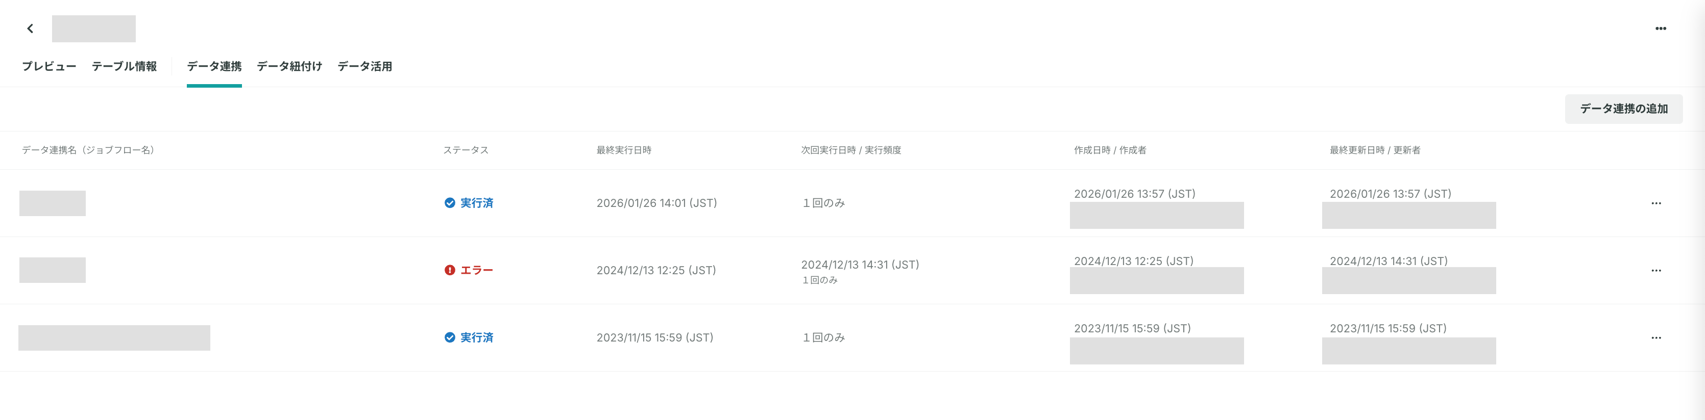Switch to the テーブル情報 tab
The height and width of the screenshot is (420, 1705).
coord(125,66)
